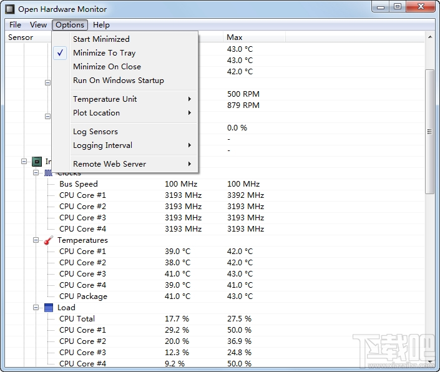440x372 pixels.
Task: Open Logging Interval submenu arrow
Action: tap(190, 145)
